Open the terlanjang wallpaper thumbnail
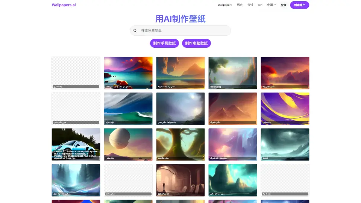Screen dimensions: 361x203 click(233, 73)
